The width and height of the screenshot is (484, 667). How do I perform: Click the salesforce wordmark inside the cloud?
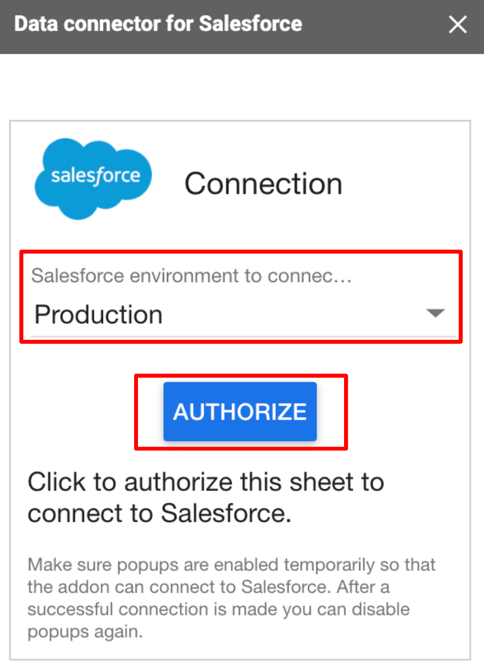point(95,176)
